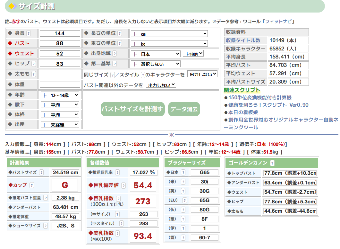This screenshot has height=249, width=340.
Task: Open 150単位変換機能付き計算機 link
Action: tap(260, 98)
